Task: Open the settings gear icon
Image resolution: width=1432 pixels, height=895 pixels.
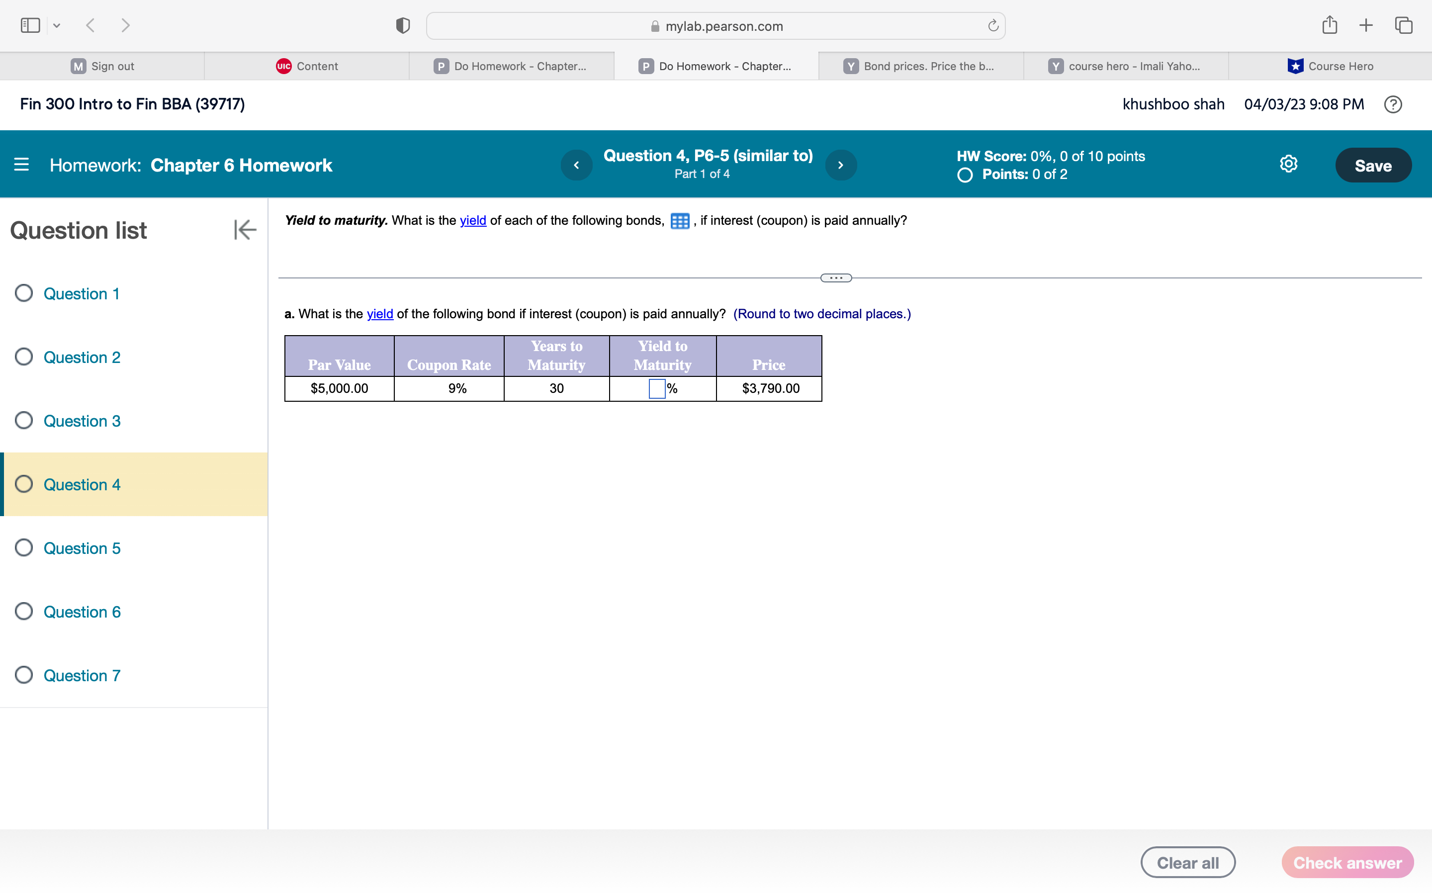Action: coord(1288,164)
